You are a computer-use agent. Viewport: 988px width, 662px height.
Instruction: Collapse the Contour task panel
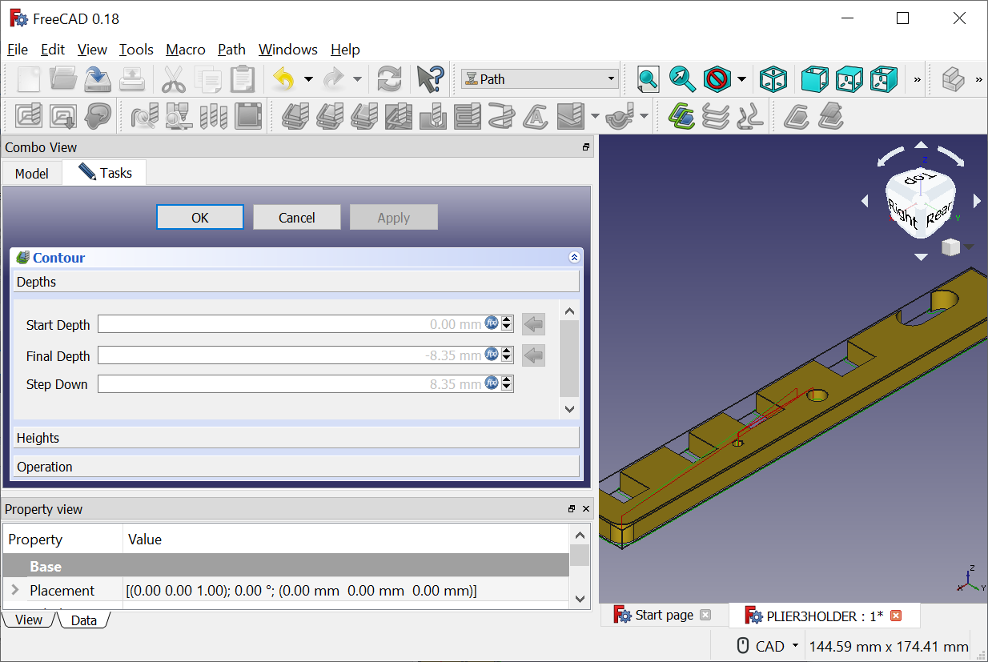(x=574, y=258)
